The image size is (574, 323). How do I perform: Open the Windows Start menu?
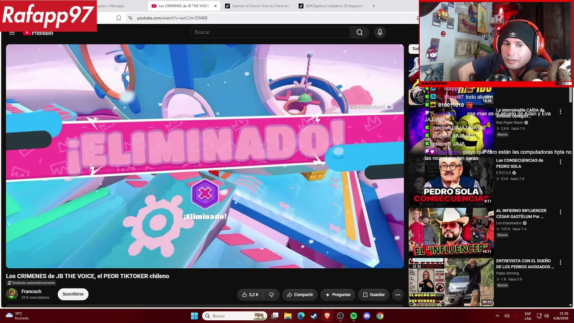pos(194,316)
